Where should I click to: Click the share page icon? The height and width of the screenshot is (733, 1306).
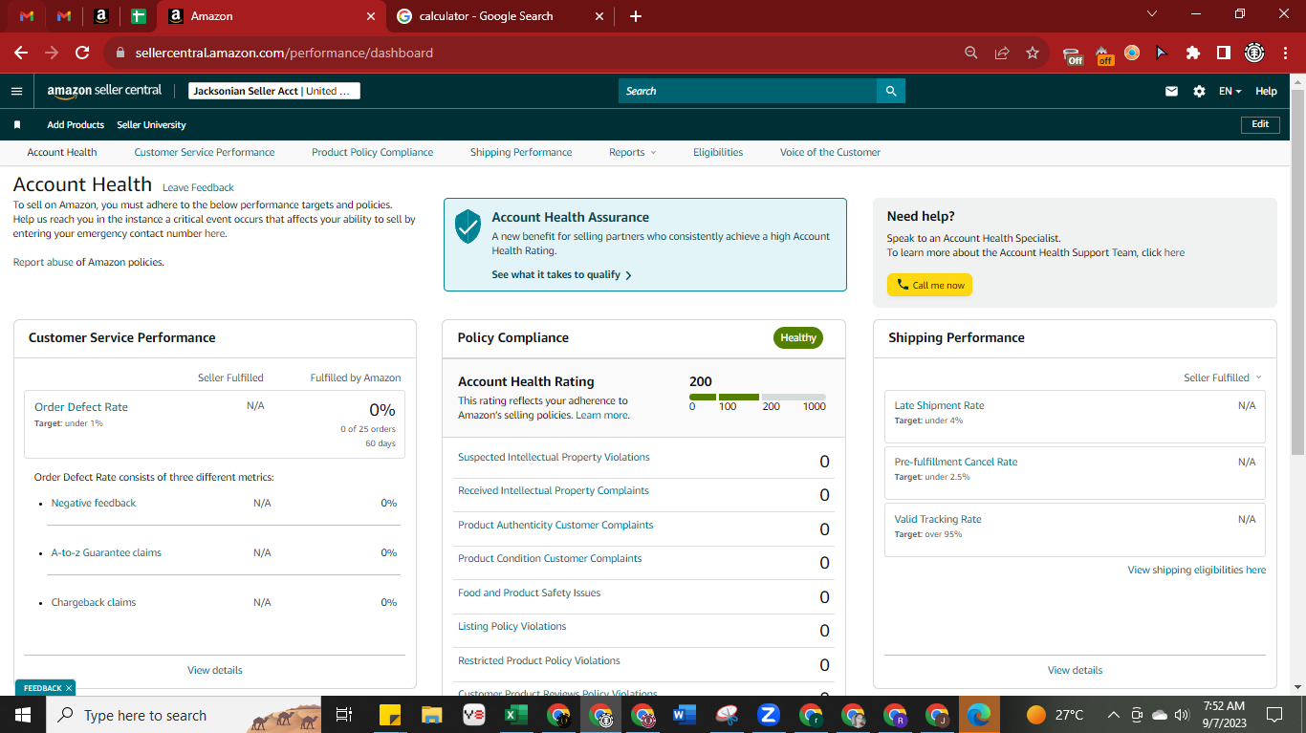pyautogui.click(x=1002, y=53)
